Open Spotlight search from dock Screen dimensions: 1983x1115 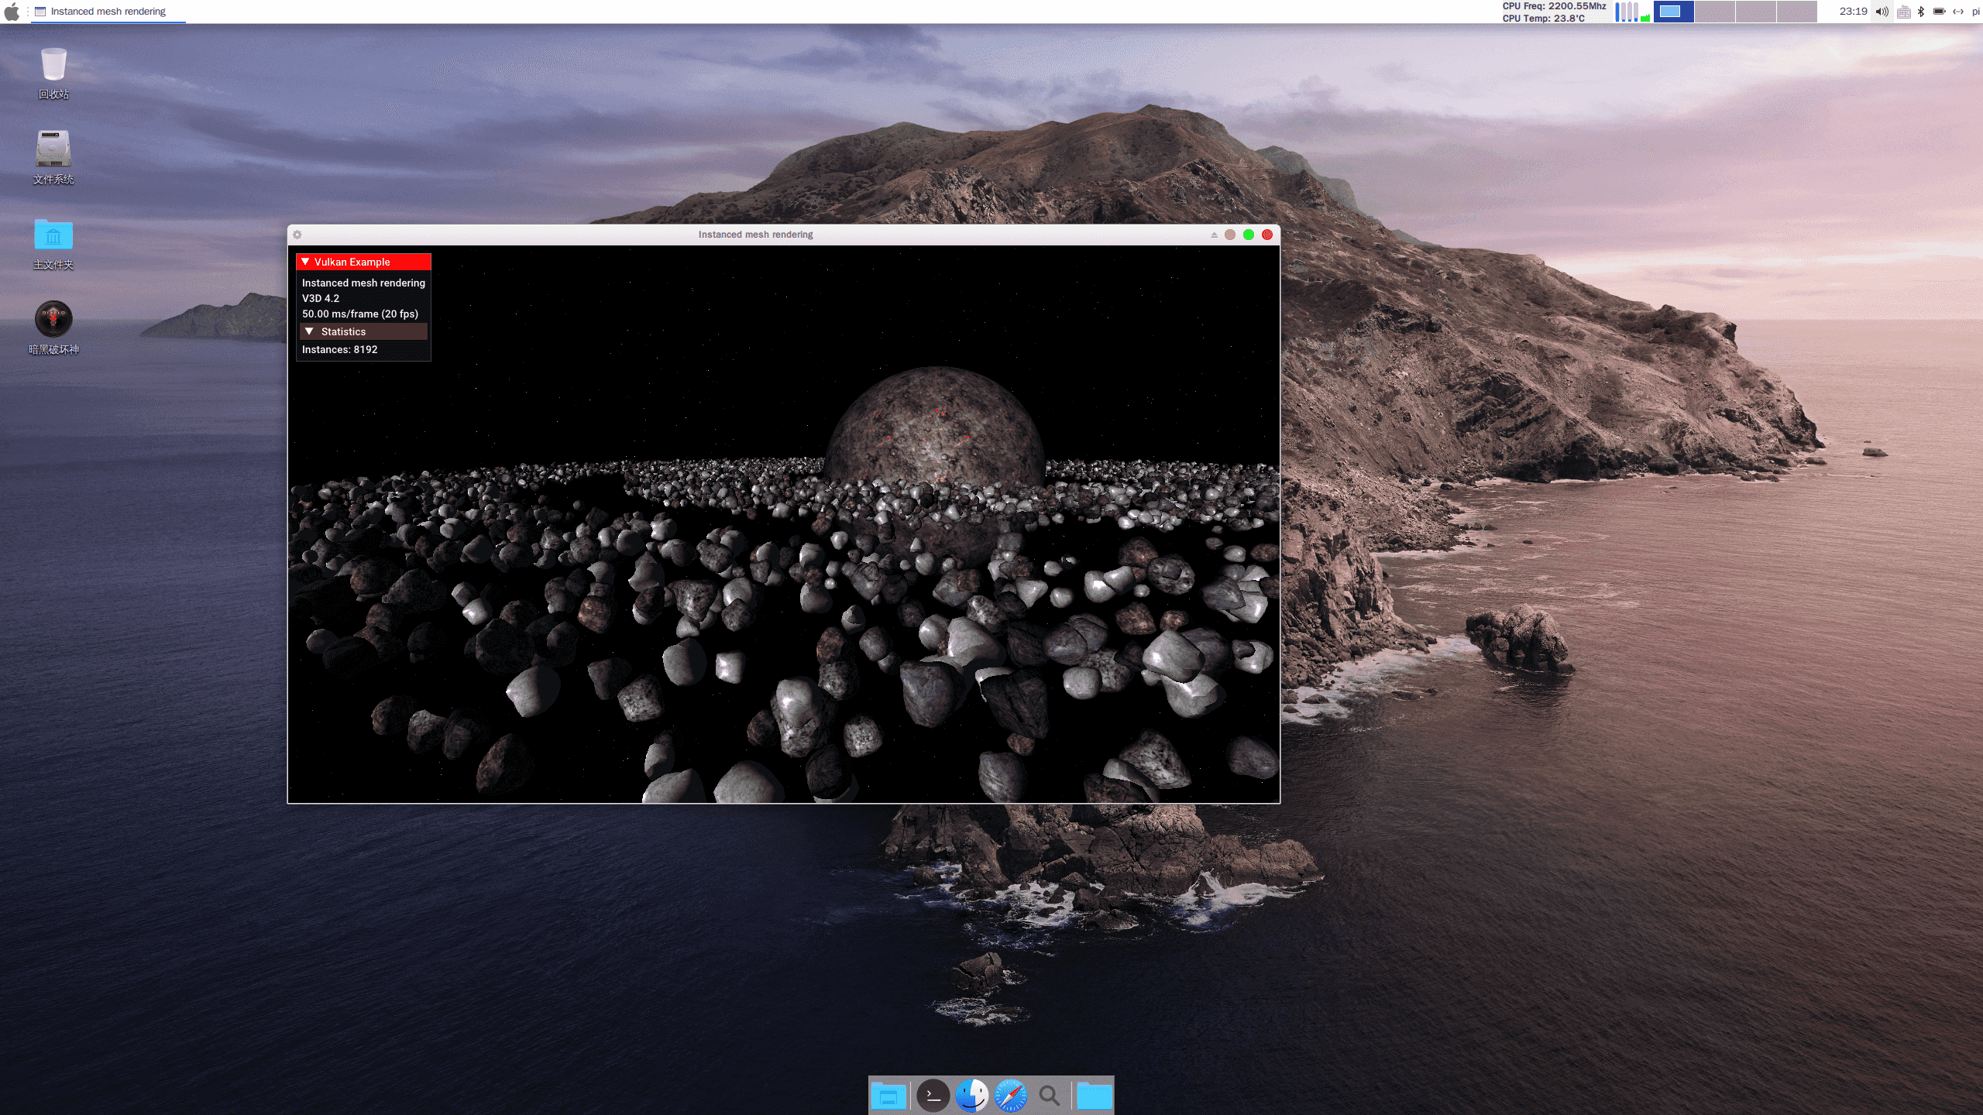pos(1050,1095)
